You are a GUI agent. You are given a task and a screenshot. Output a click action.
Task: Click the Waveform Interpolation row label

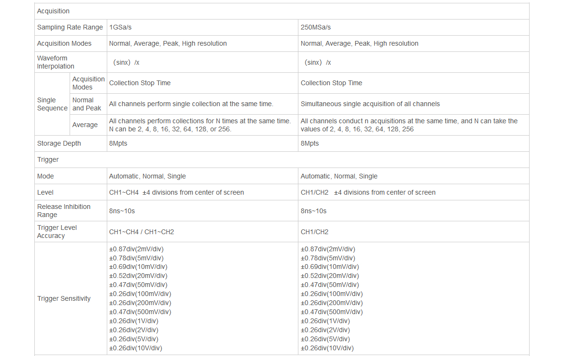[56, 62]
